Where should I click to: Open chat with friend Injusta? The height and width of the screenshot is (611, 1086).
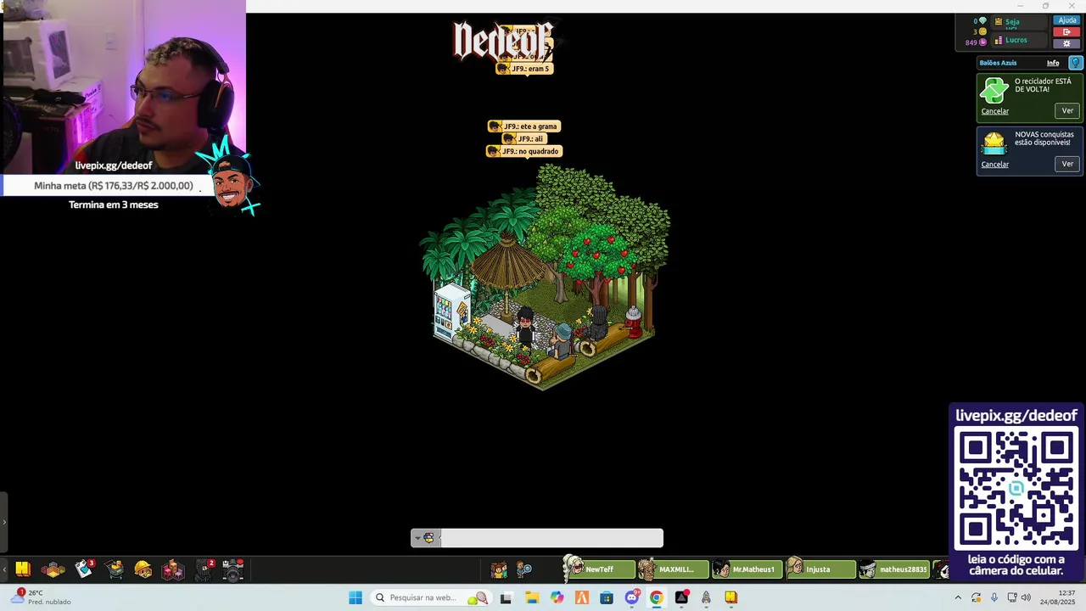click(820, 569)
